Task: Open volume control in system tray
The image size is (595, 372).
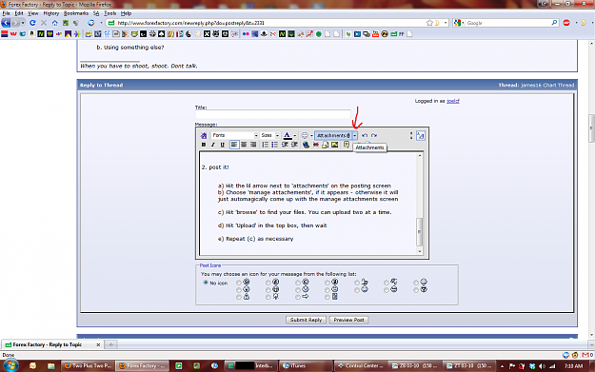Action: pyautogui.click(x=542, y=366)
